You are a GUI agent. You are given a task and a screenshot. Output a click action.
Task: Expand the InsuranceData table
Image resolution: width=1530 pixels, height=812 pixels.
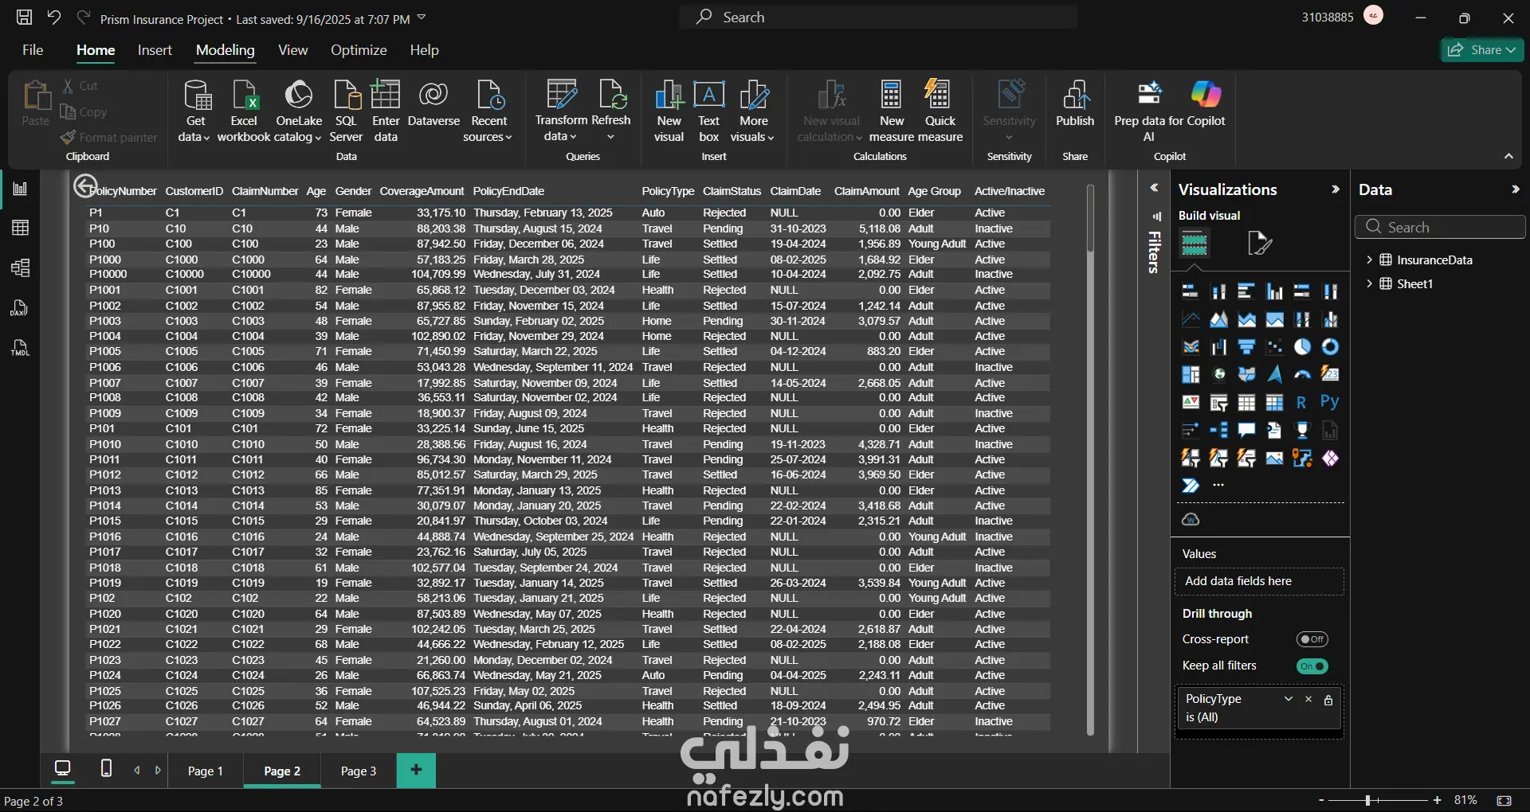[1369, 260]
